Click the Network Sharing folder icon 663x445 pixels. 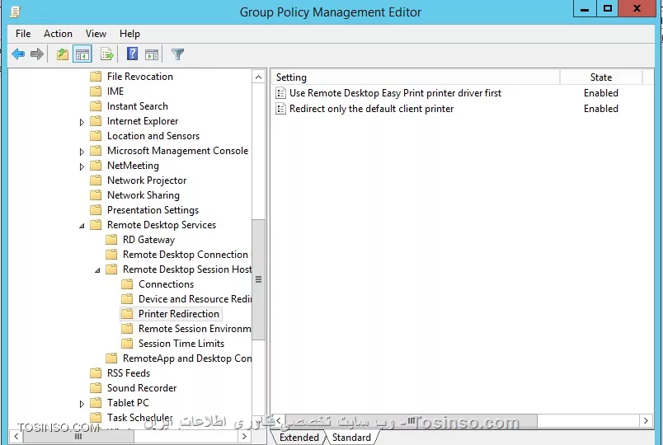pyautogui.click(x=96, y=195)
